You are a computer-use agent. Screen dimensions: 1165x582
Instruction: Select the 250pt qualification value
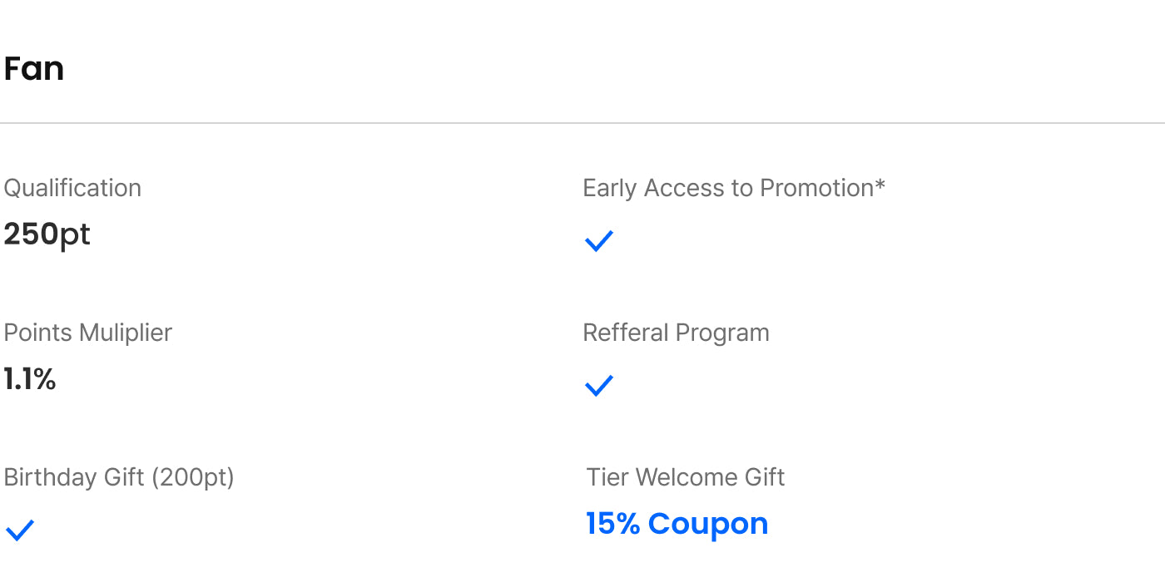click(x=47, y=234)
